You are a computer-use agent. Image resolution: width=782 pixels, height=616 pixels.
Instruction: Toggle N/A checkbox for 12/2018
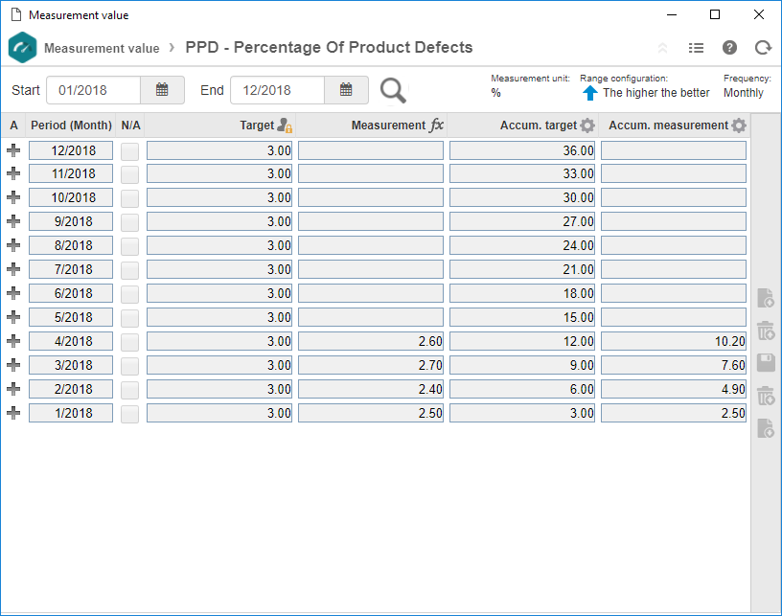(x=129, y=151)
